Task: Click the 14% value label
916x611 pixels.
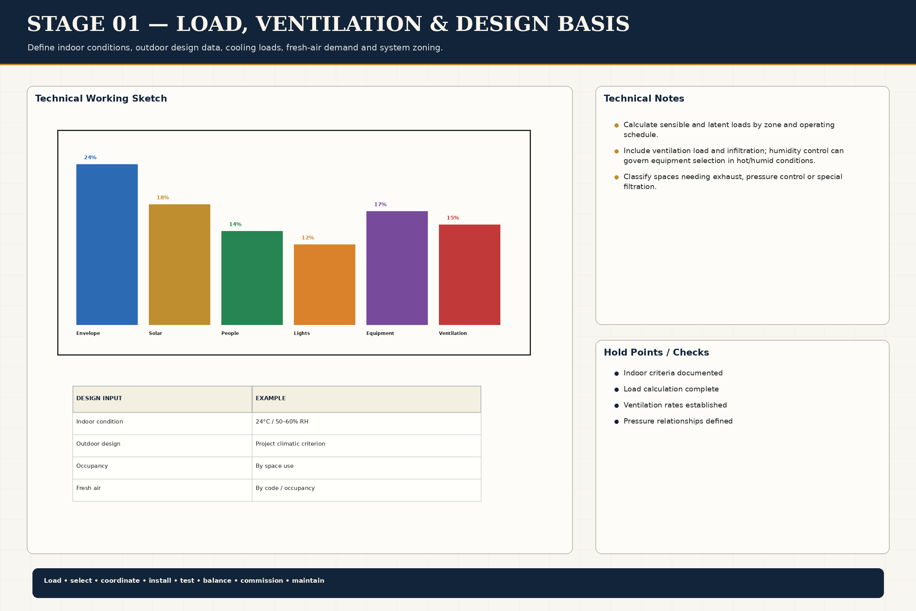Action: (x=235, y=225)
